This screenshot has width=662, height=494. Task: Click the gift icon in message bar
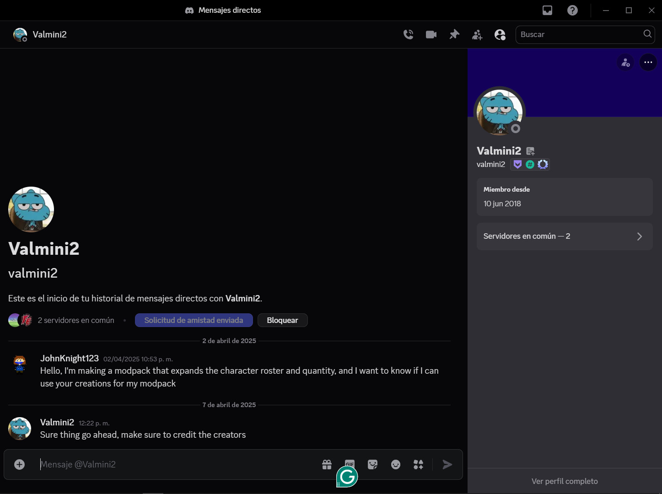(327, 464)
